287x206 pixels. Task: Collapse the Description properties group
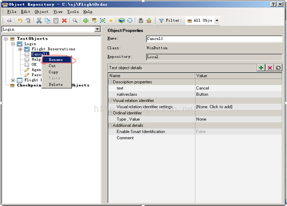pyautogui.click(x=110, y=82)
